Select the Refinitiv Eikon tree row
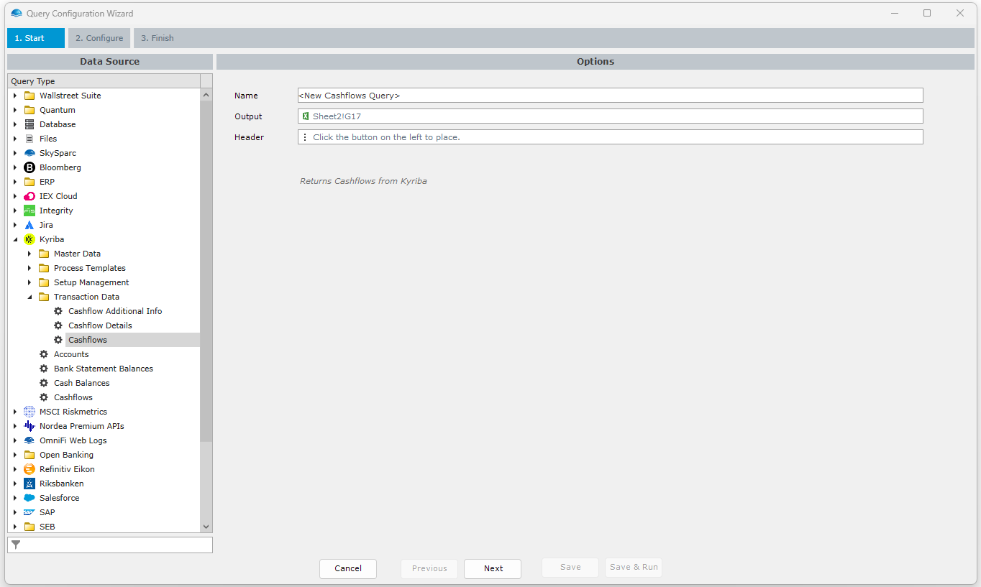The width and height of the screenshot is (981, 587). pyautogui.click(x=67, y=469)
